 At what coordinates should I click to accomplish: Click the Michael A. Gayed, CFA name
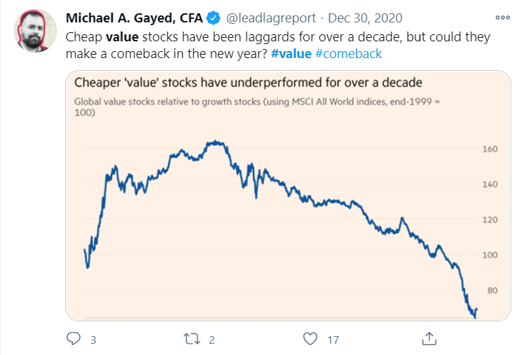pos(134,18)
